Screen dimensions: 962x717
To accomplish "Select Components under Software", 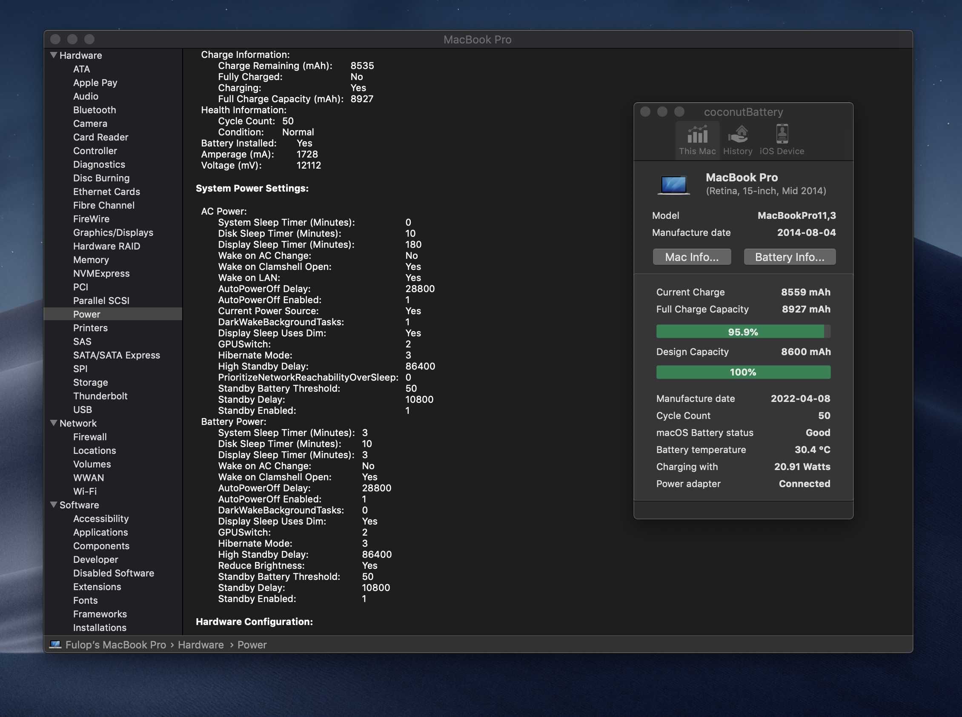I will point(101,546).
